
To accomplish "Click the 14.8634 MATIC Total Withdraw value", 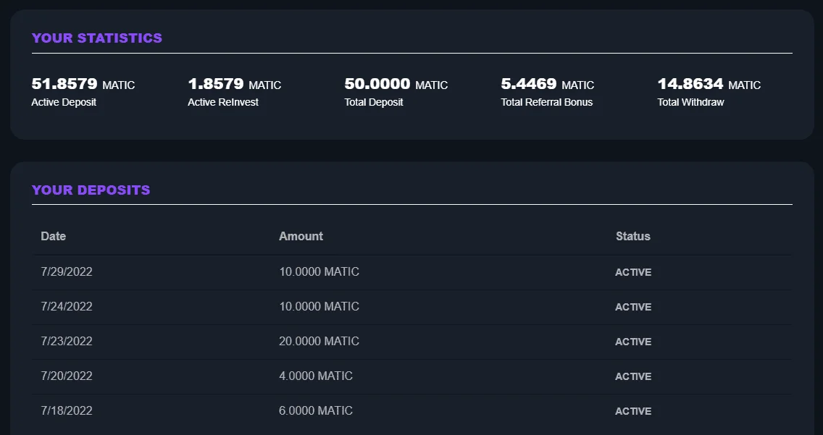I will 709,84.
